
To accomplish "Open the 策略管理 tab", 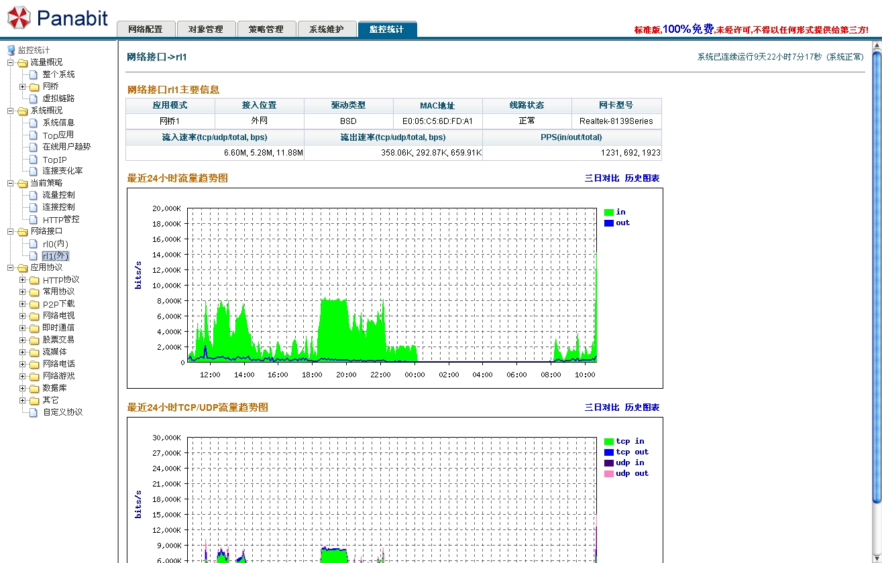I will click(266, 29).
